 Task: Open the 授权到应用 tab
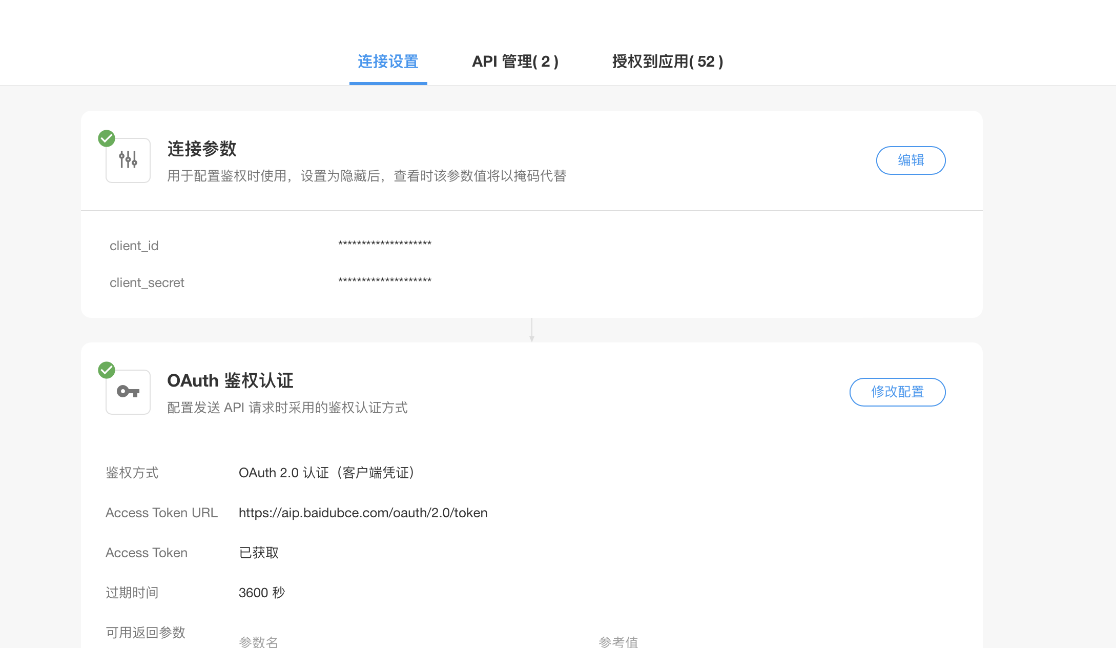click(667, 62)
